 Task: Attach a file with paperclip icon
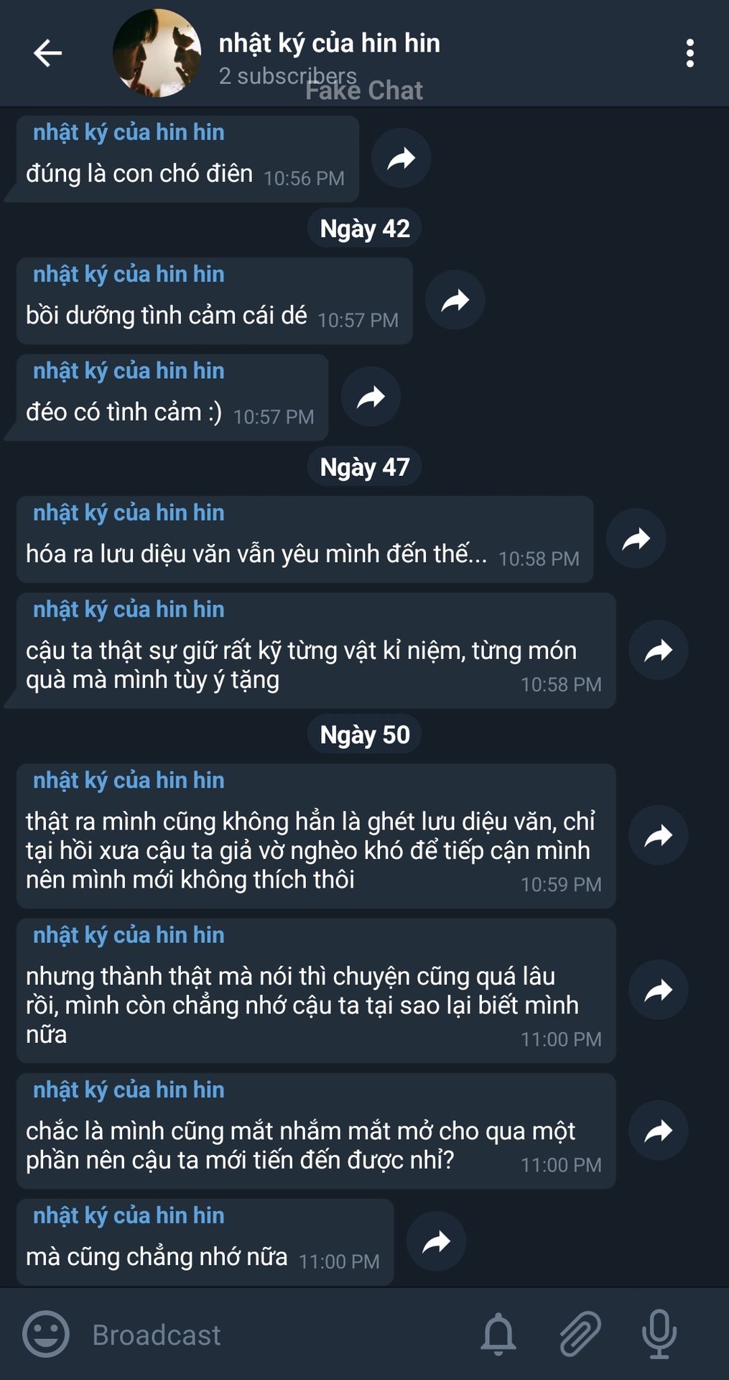(580, 1334)
